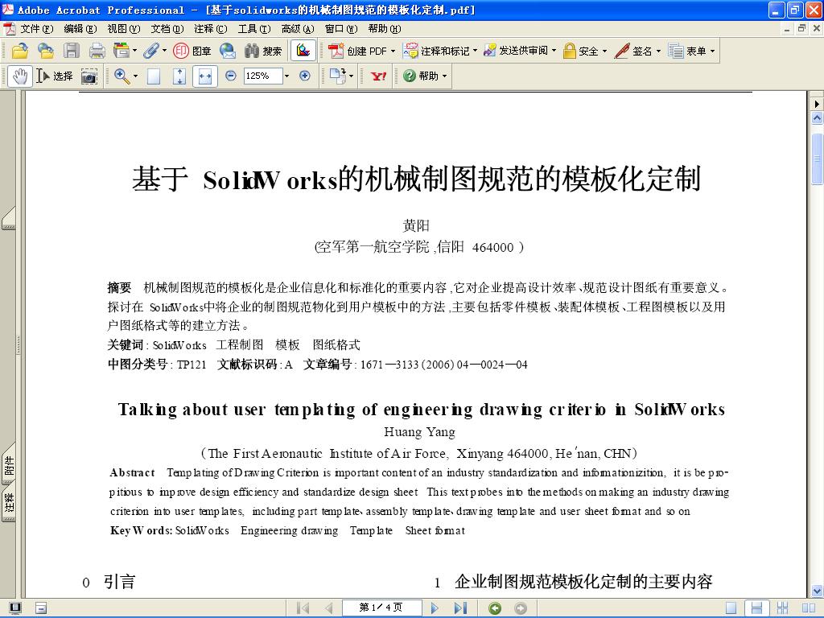Click the vertical scrollbar thumb

point(817,159)
